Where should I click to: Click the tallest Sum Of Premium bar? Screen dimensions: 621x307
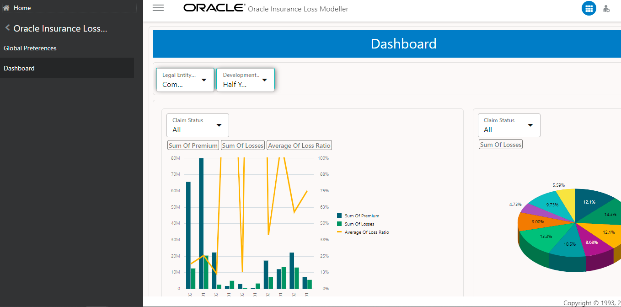[201, 223]
